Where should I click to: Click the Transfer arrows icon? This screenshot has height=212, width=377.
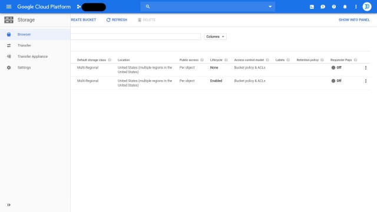tap(9, 45)
